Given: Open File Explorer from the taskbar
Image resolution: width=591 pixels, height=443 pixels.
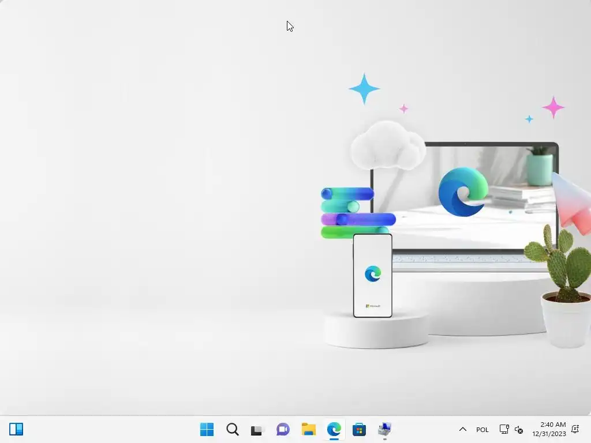Looking at the screenshot, I should pyautogui.click(x=308, y=429).
